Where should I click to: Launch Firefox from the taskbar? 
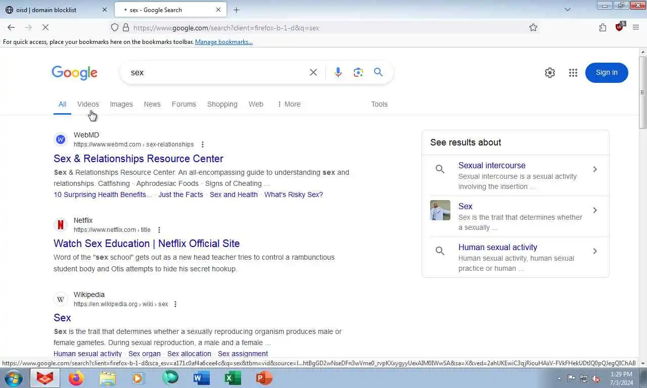click(76, 378)
